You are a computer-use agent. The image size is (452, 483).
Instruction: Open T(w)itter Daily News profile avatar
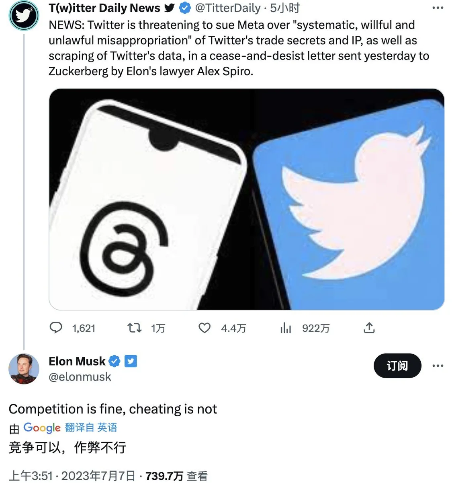(24, 16)
